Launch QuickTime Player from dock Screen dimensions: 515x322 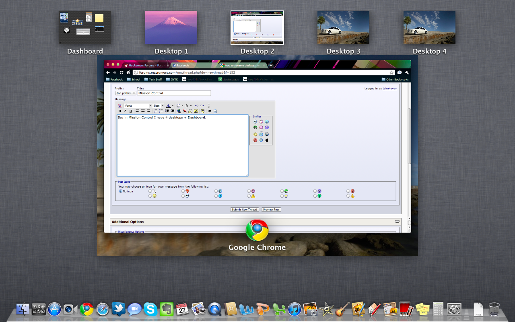coord(215,309)
